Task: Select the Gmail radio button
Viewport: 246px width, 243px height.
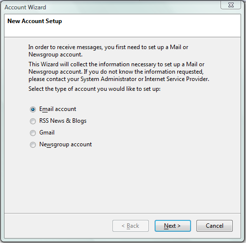Action: coord(33,133)
